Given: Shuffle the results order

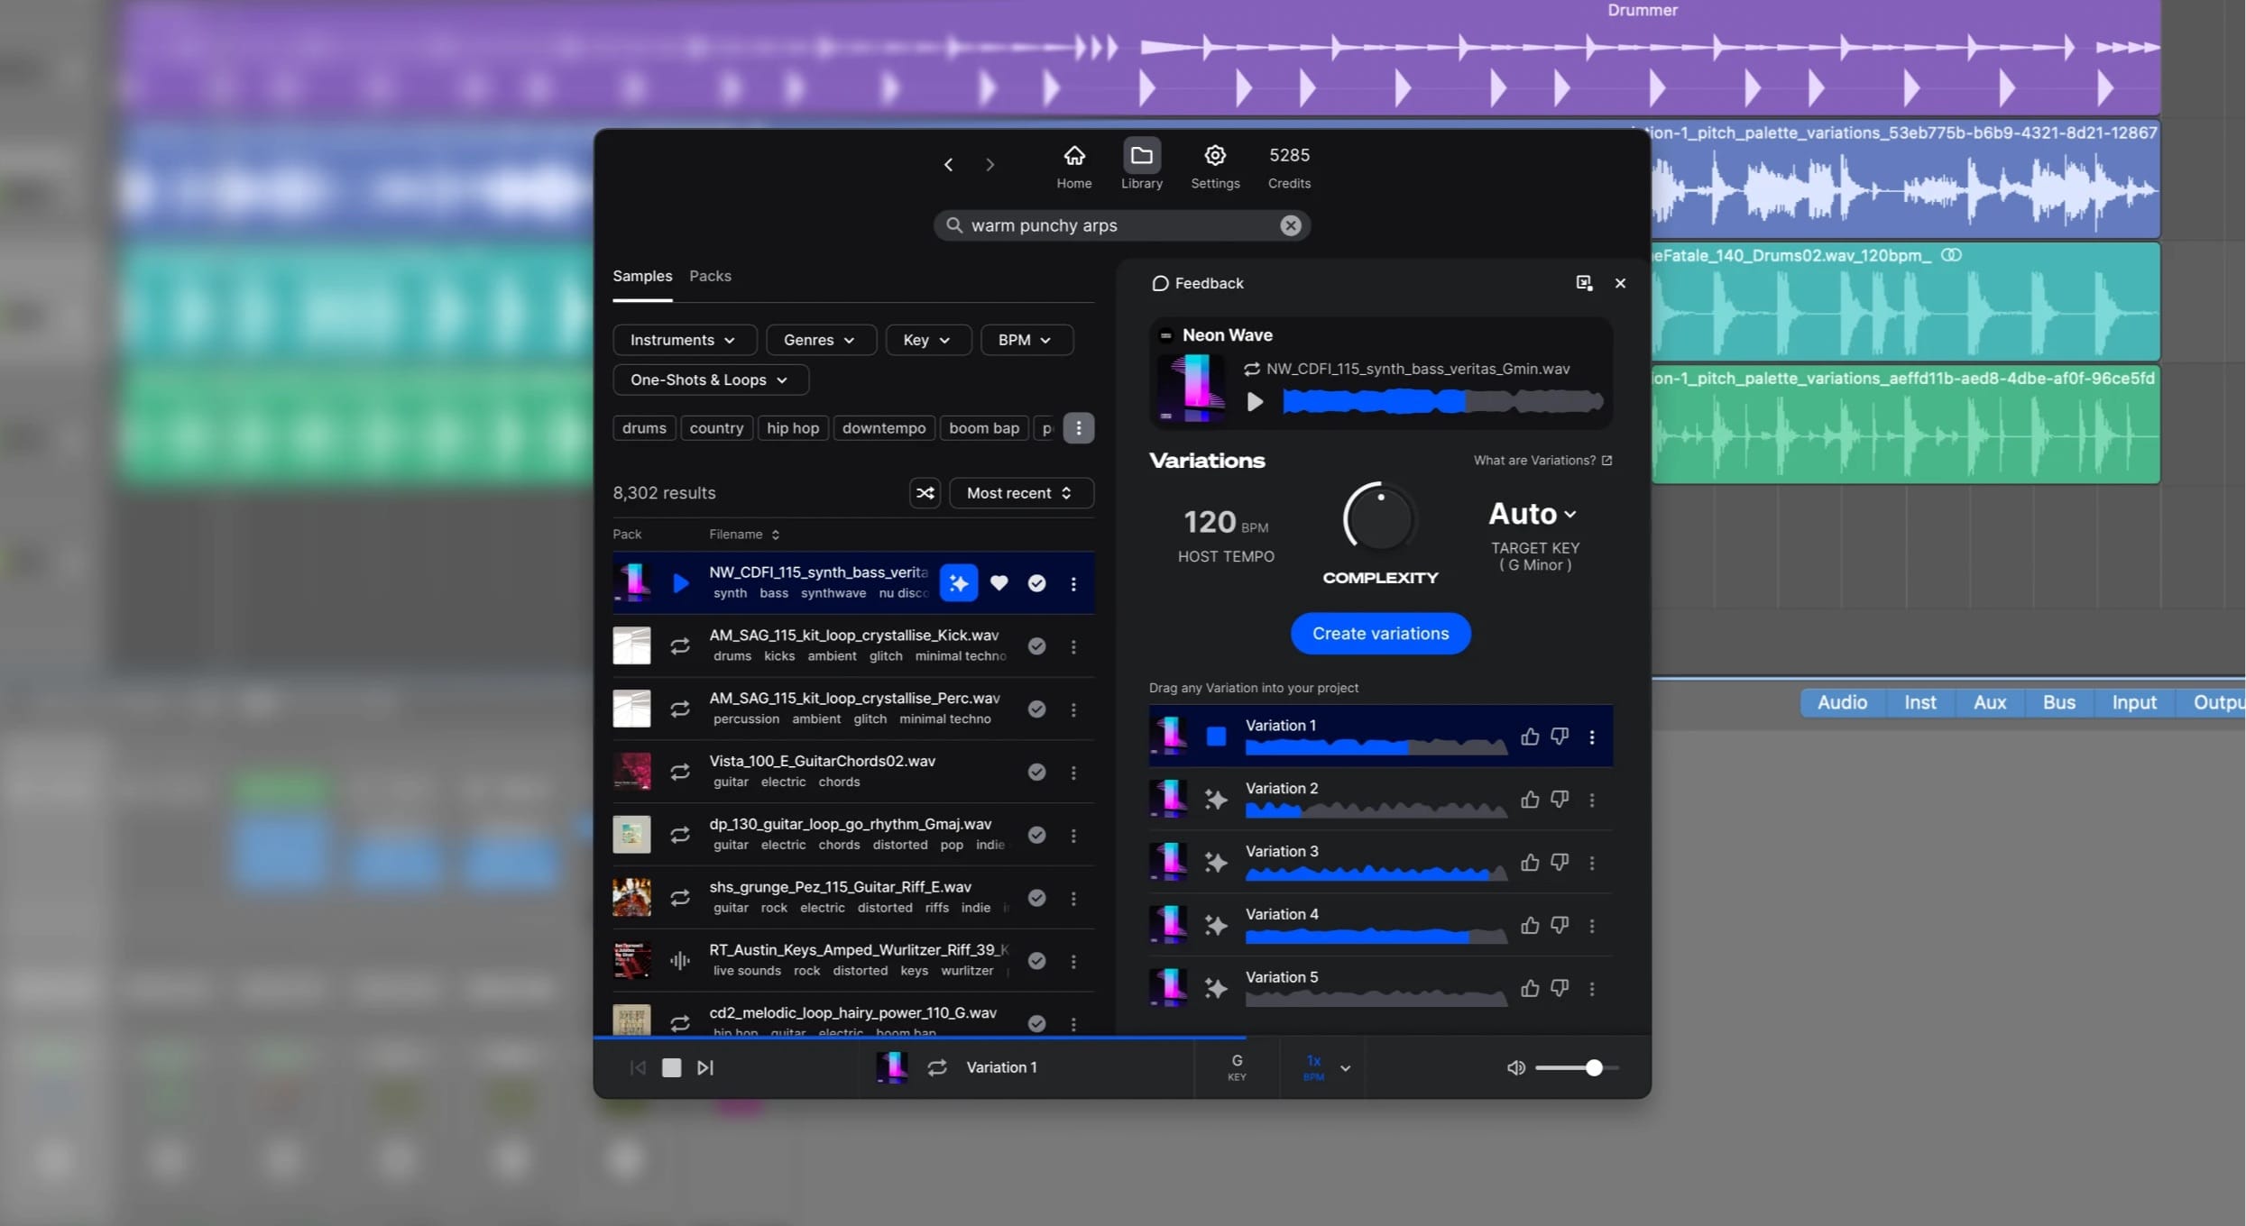Looking at the screenshot, I should [x=925, y=493].
